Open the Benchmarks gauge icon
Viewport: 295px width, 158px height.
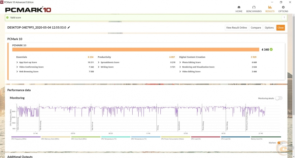254,7
